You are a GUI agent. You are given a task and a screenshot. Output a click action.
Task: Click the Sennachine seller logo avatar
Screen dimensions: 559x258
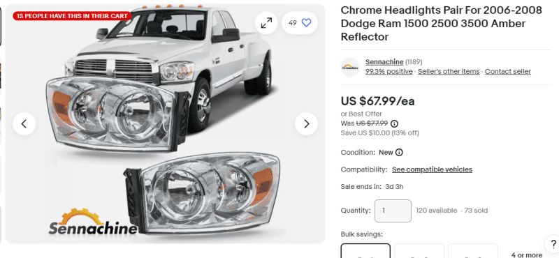pos(350,67)
